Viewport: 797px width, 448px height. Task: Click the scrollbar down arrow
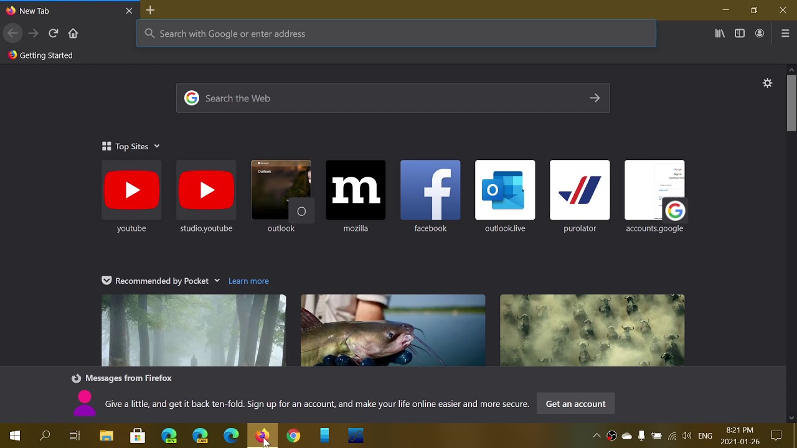pos(791,418)
